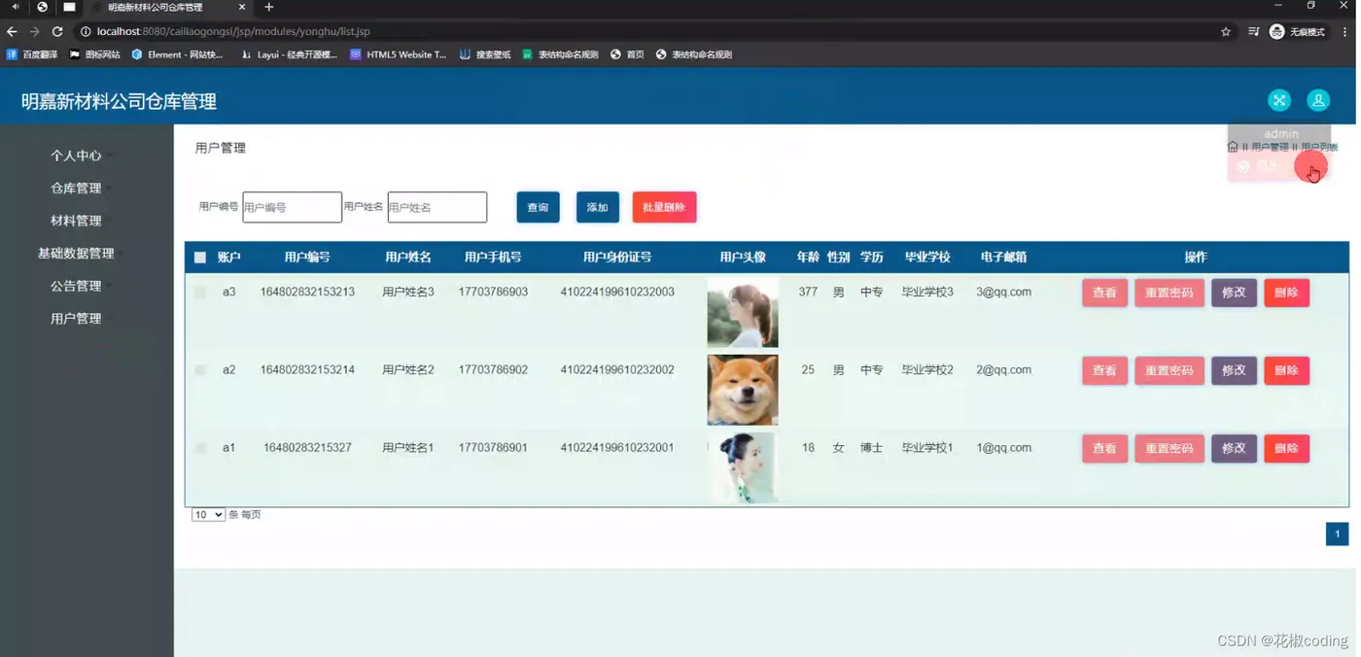
Task: Reset password for user a2
Action: coord(1169,370)
